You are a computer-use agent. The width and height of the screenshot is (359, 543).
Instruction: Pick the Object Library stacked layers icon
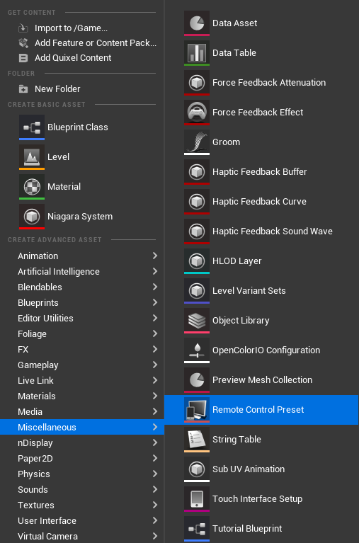[x=197, y=321]
